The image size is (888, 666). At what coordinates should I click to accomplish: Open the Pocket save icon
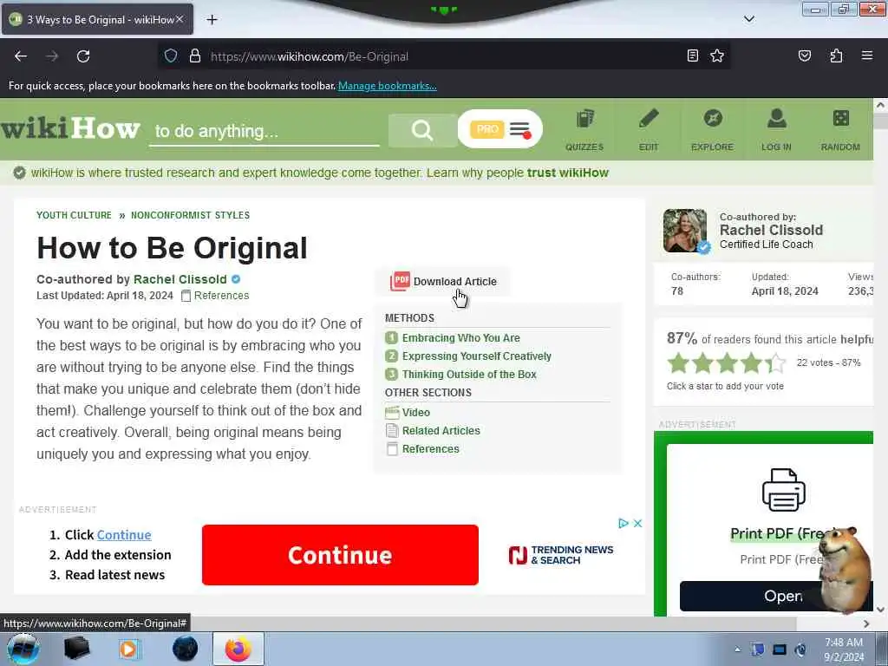click(x=804, y=55)
